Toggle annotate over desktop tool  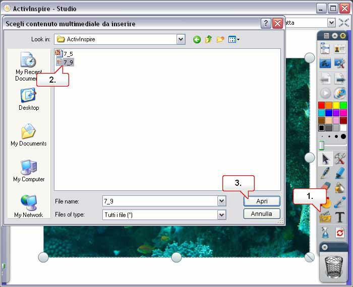click(325, 63)
